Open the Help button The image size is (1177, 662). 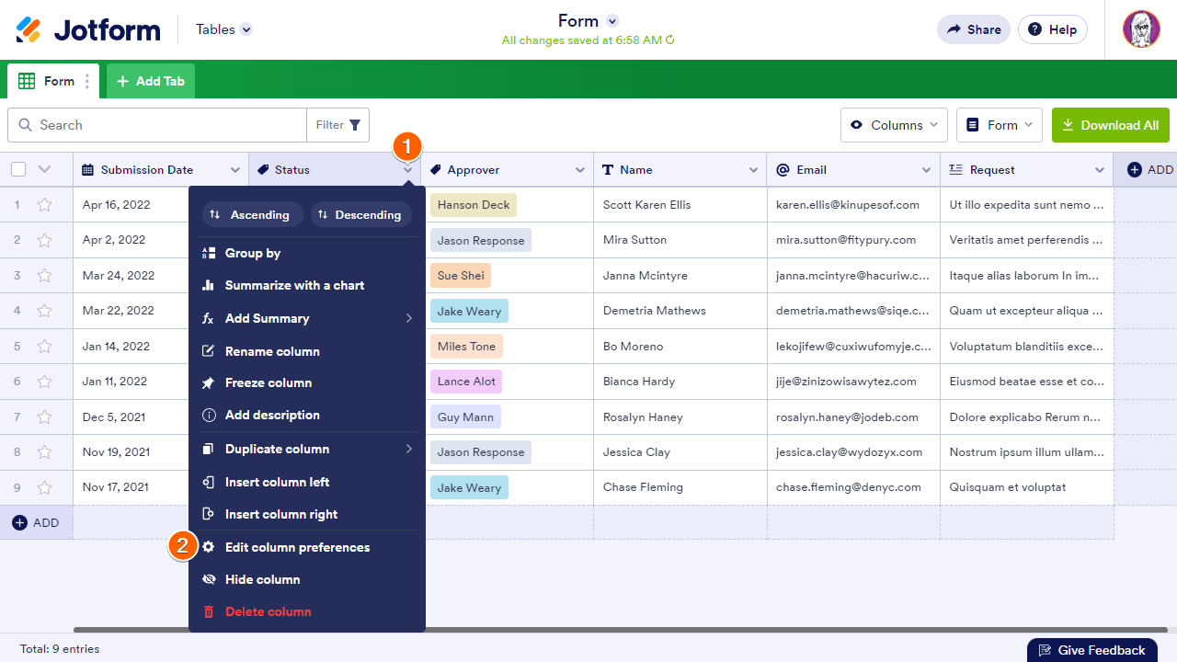[x=1052, y=29]
